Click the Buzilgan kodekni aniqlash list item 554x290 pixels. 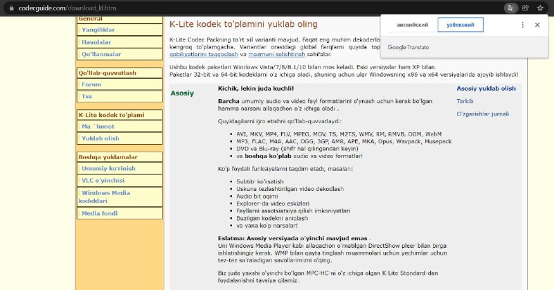272,218
